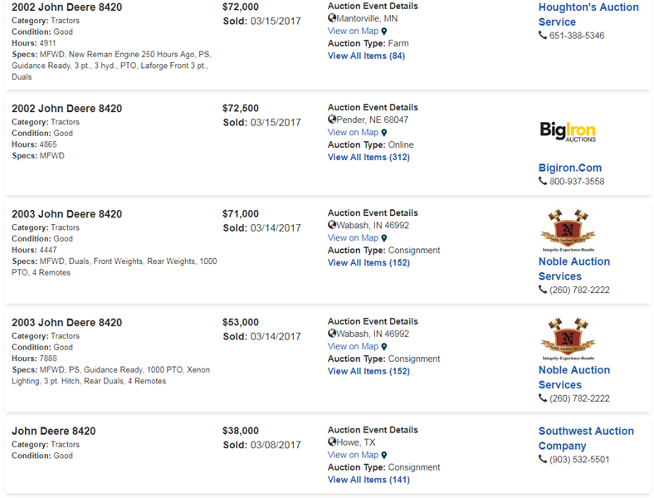Visit the Bigiron.Com auctioneer link
The width and height of the screenshot is (654, 498).
(x=570, y=168)
